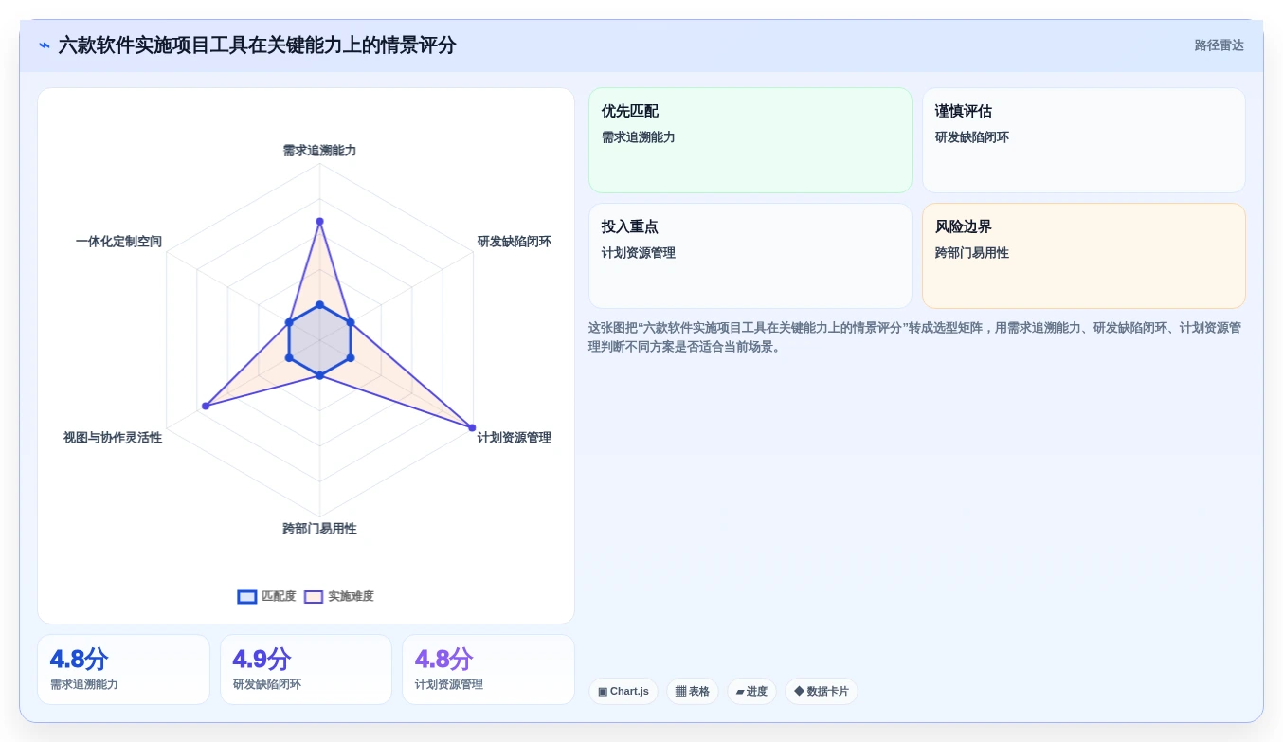Screen dimensions: 1283x742
Task: Select the 进度 tag chip
Action: point(751,691)
